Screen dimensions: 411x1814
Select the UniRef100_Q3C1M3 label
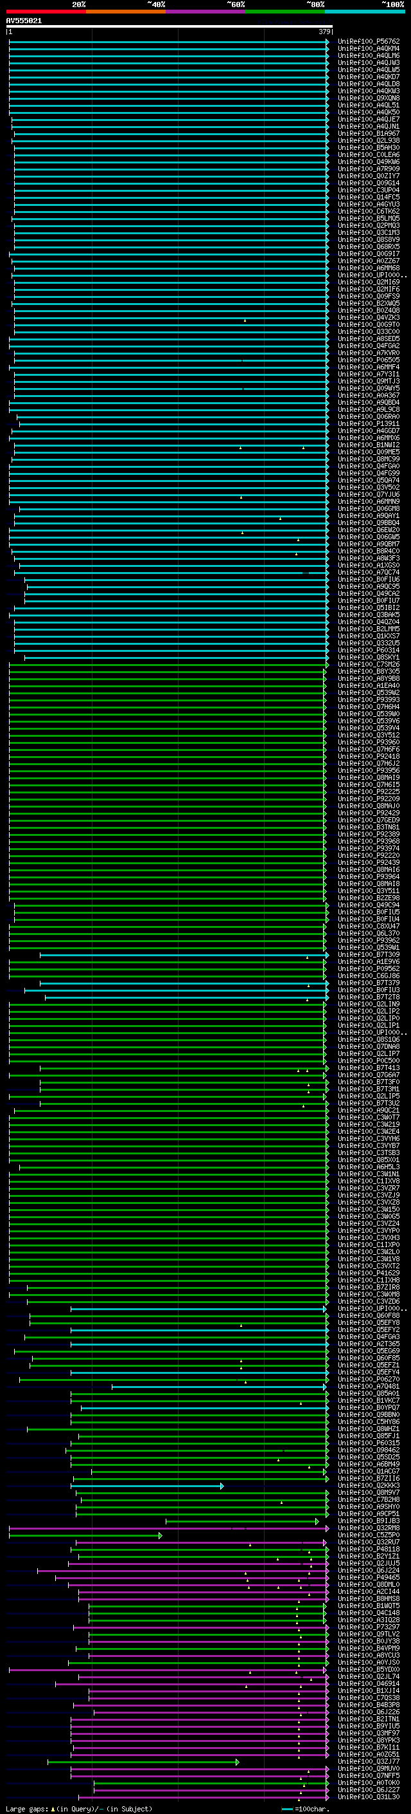369,233
